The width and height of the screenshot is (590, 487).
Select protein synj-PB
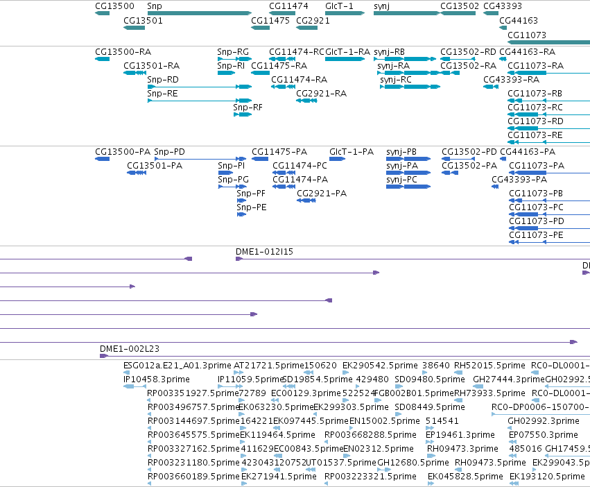(x=408, y=159)
